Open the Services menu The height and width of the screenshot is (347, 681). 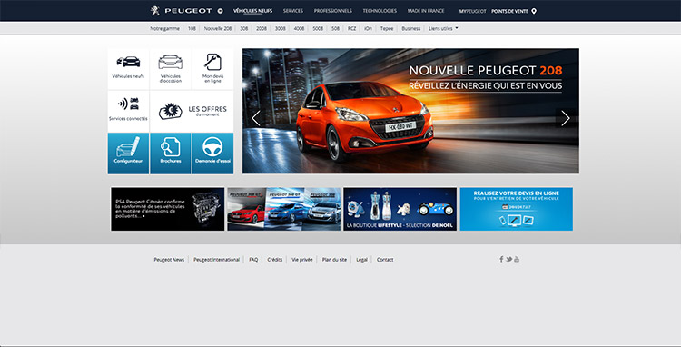coord(293,11)
